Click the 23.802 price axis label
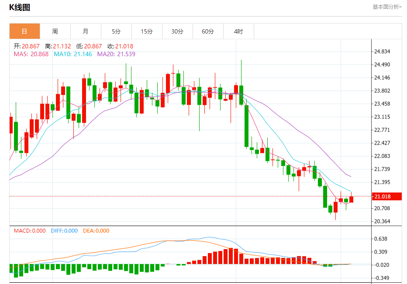407x284 pixels. (382, 91)
